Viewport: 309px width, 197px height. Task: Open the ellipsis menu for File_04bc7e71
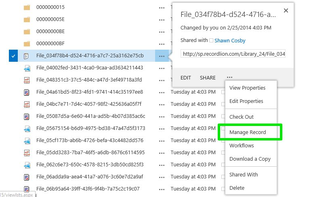click(162, 104)
